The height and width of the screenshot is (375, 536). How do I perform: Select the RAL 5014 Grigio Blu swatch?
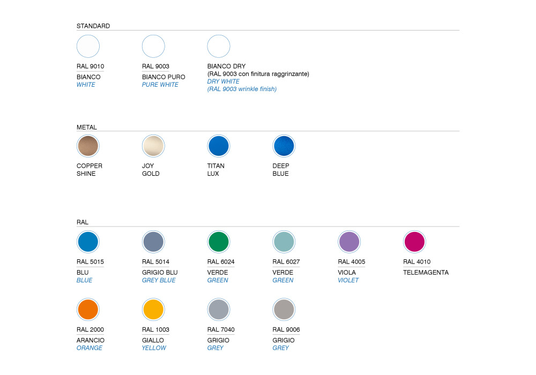click(153, 242)
